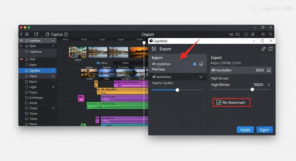Adjust High Bitrate with the 18000 stepper arrows
Image resolution: width=296 pixels, height=161 pixels.
269,85
